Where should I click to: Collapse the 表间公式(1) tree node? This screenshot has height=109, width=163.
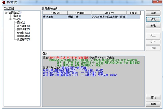(6, 12)
